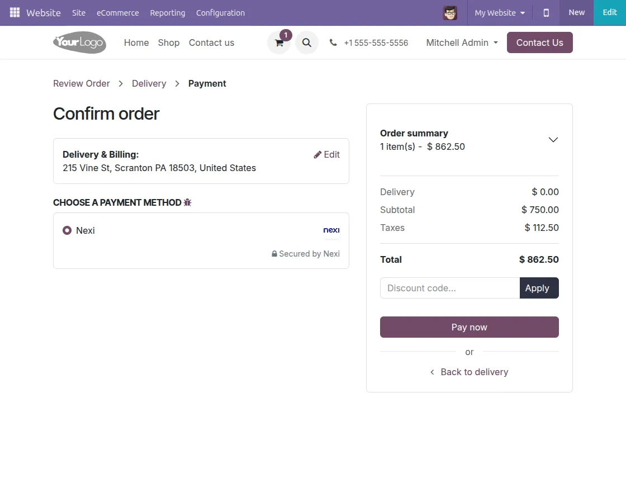626x492 pixels.
Task: Open the Configuration menu
Action: (x=220, y=12)
